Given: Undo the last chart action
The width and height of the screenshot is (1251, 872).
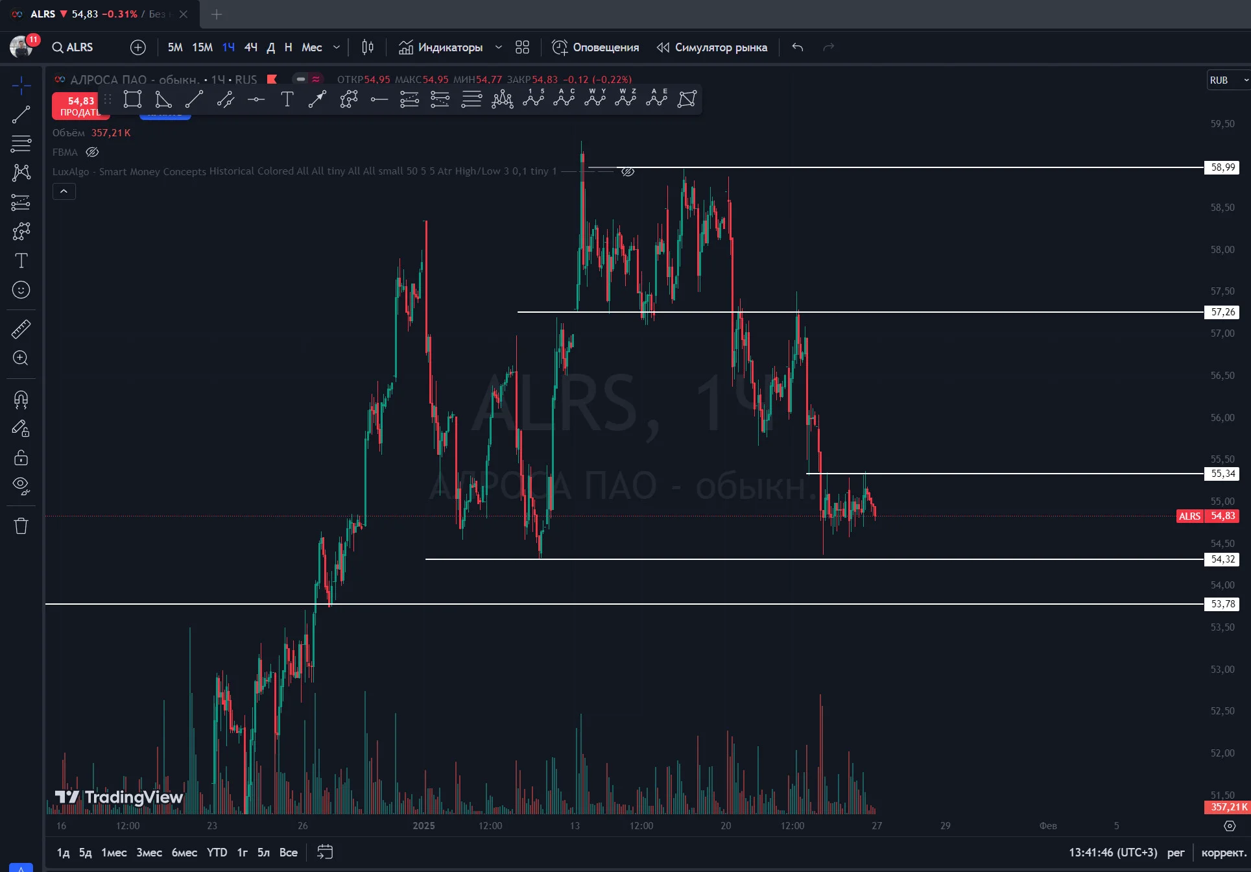Looking at the screenshot, I should pos(798,47).
